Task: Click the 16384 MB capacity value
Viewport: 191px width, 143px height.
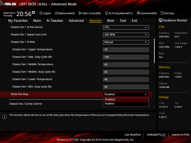Action: pos(164,87)
